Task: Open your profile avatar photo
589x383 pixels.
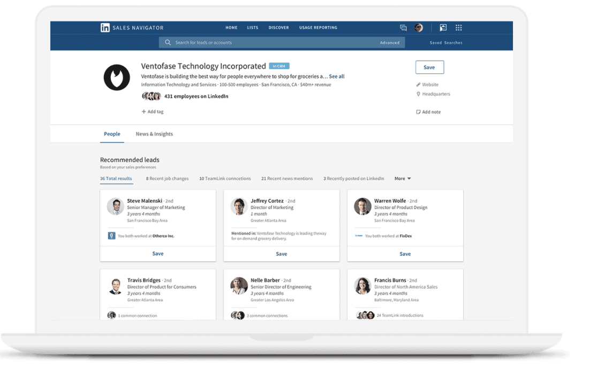Action: pyautogui.click(x=419, y=27)
